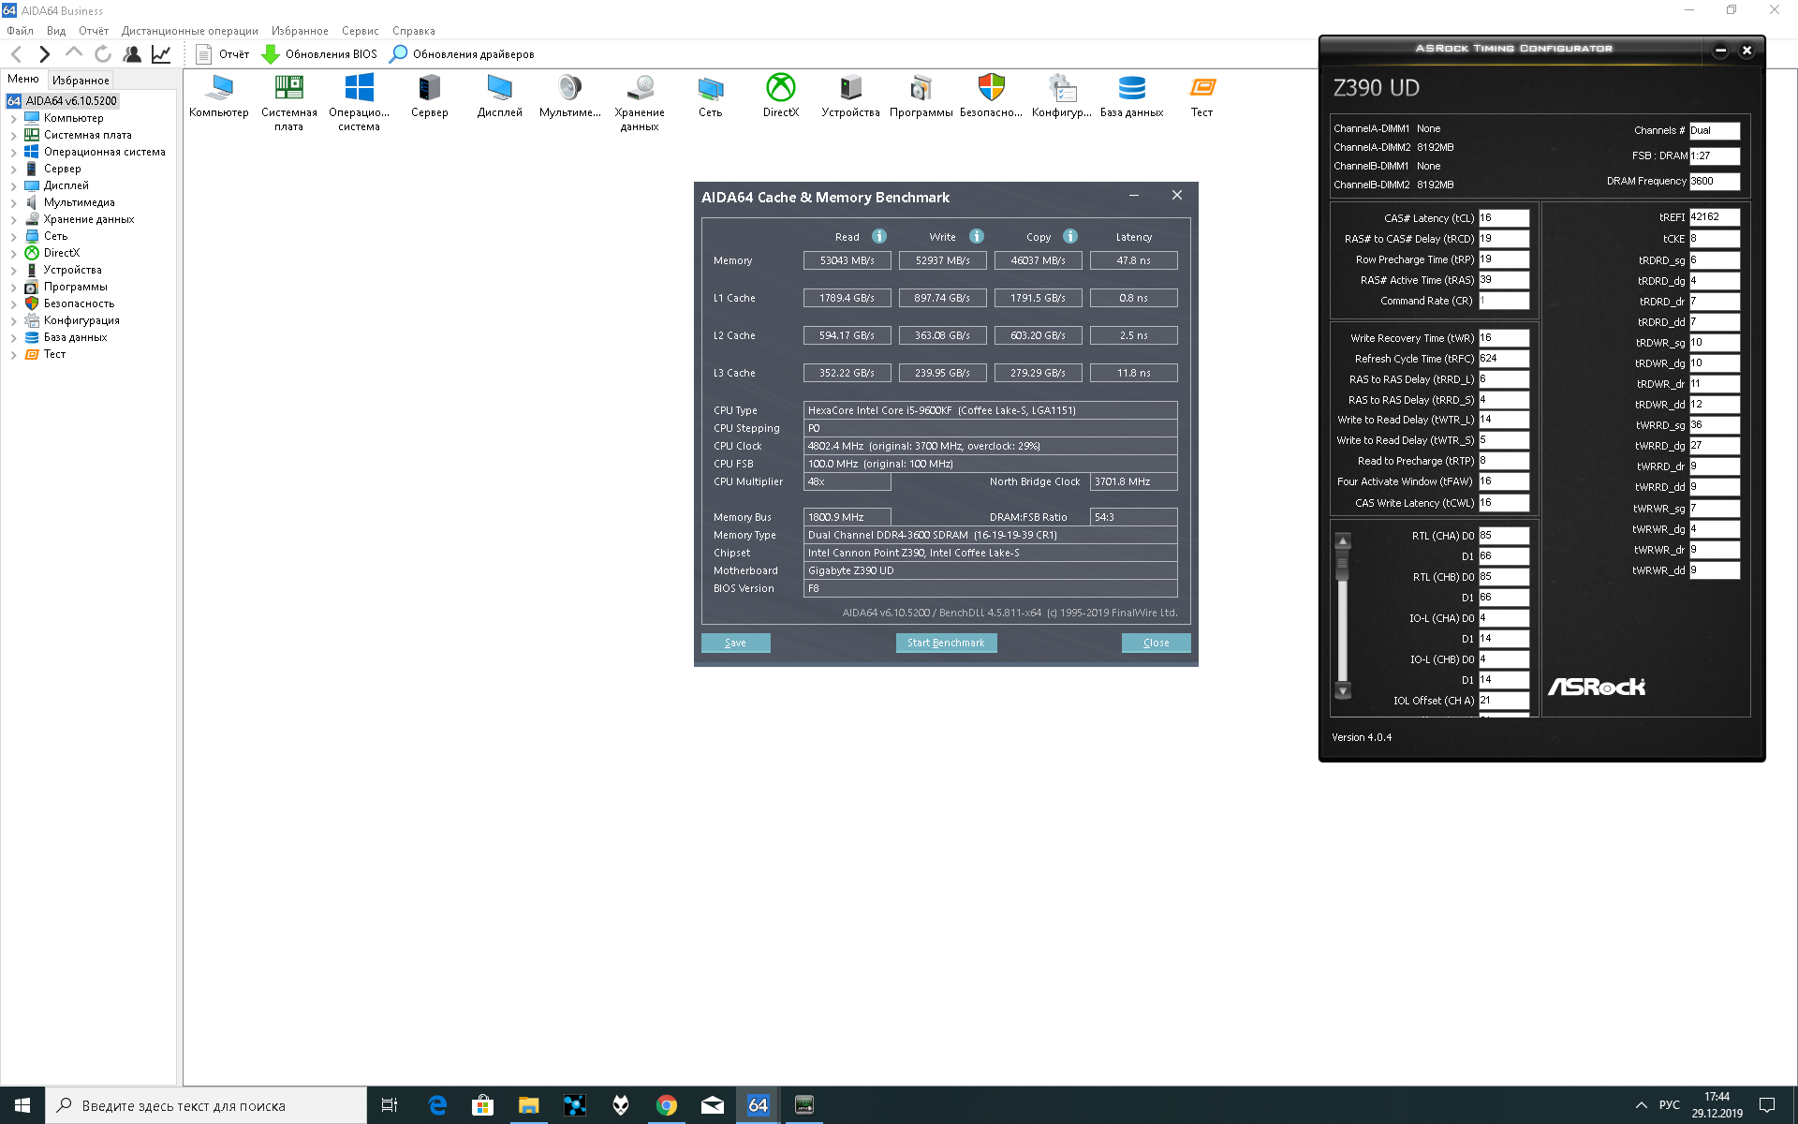The height and width of the screenshot is (1124, 1798).
Task: Expand the Тест tree node
Action: [13, 354]
